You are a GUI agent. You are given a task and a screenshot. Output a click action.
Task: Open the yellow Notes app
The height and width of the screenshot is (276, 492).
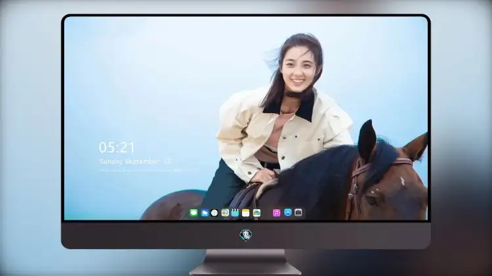tap(246, 213)
